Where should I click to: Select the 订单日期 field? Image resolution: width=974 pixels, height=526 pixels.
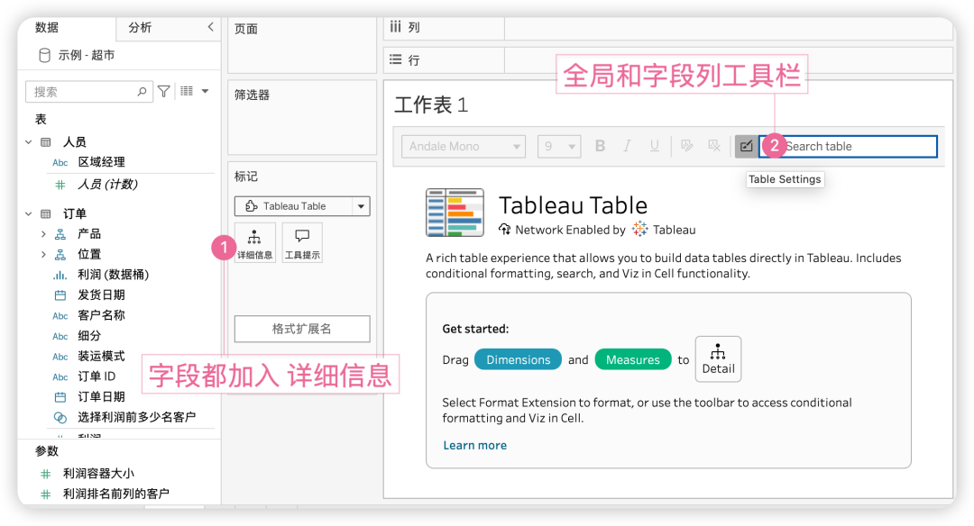coord(101,397)
